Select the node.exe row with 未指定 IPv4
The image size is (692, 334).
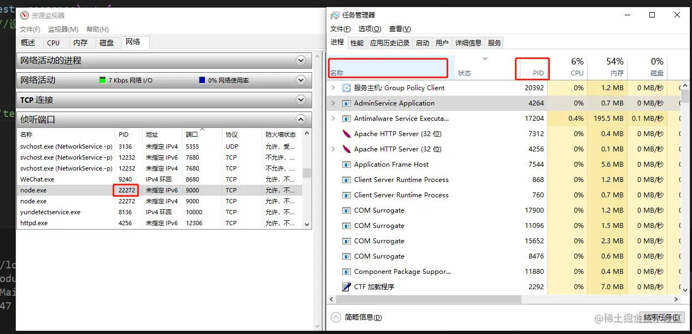click(159, 201)
